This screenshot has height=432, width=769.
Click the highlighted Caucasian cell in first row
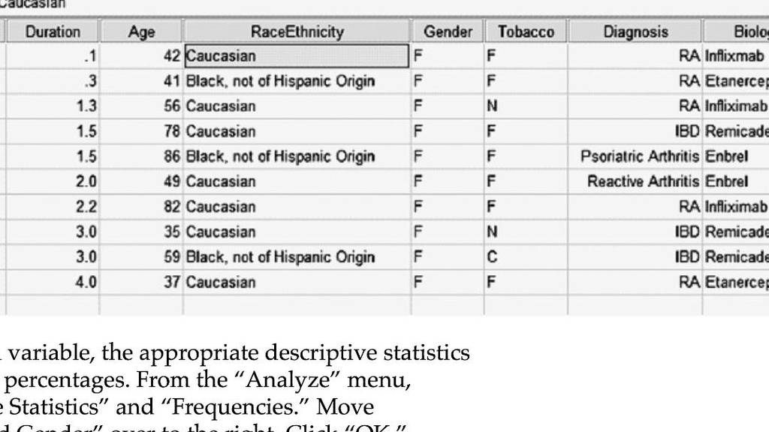click(297, 55)
